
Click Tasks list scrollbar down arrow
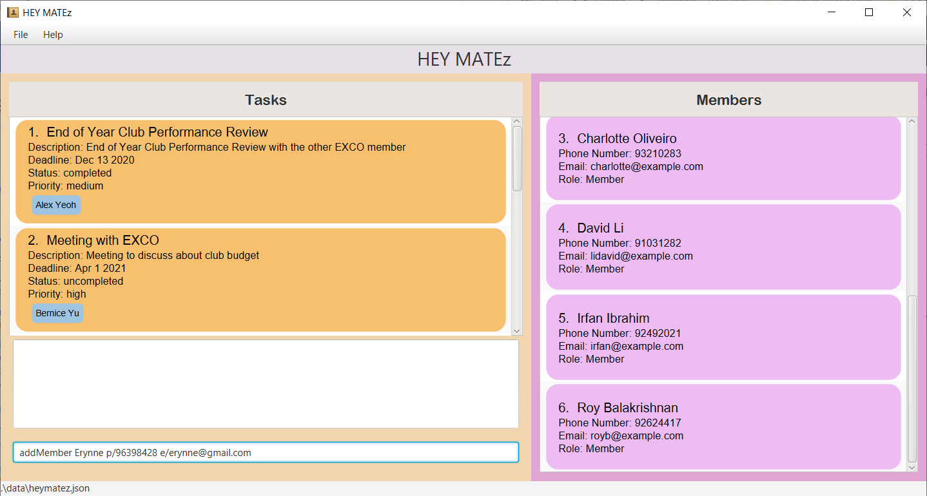(517, 330)
